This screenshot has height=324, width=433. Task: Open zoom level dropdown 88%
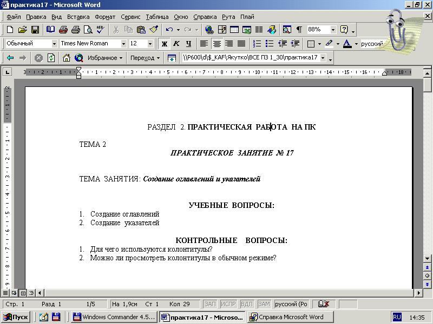click(x=333, y=29)
